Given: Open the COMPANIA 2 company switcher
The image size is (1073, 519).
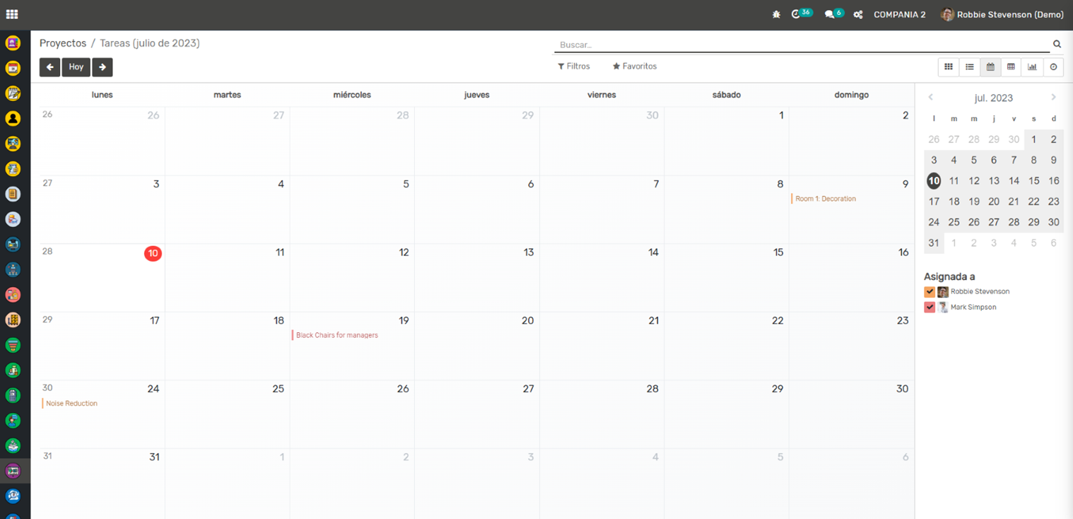Looking at the screenshot, I should click(x=899, y=15).
